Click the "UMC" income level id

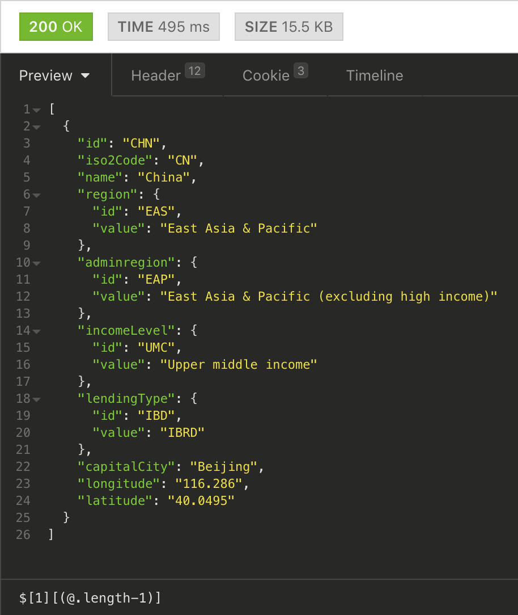click(x=156, y=348)
